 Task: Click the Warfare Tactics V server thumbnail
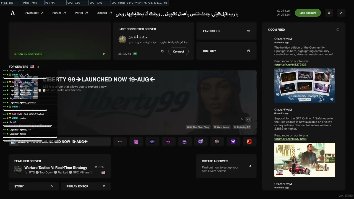[18, 170]
